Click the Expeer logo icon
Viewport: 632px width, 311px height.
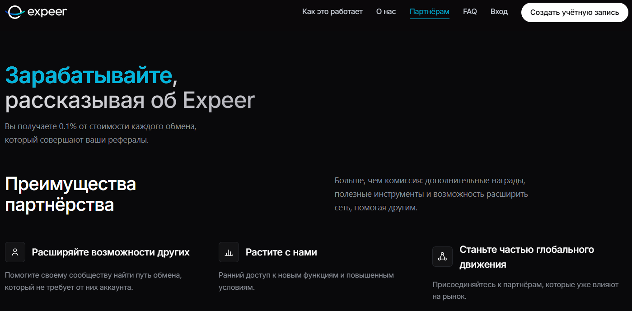[15, 12]
